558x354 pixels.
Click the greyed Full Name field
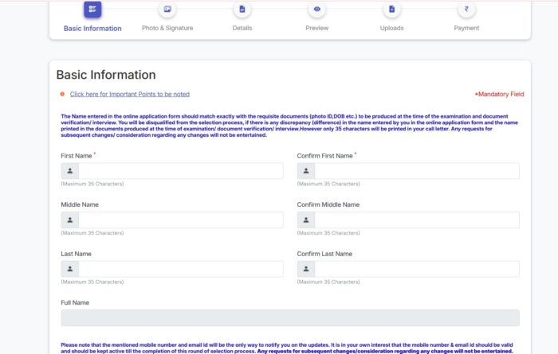click(x=290, y=317)
